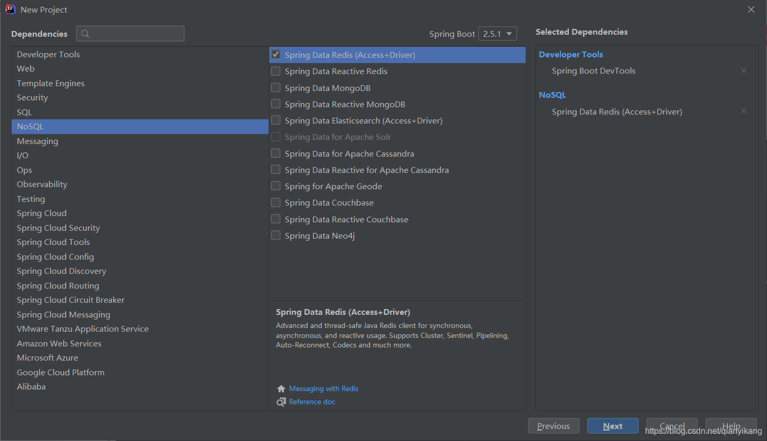Image resolution: width=767 pixels, height=441 pixels.
Task: Enable Spring for Apache Geode checkbox
Action: (275, 186)
